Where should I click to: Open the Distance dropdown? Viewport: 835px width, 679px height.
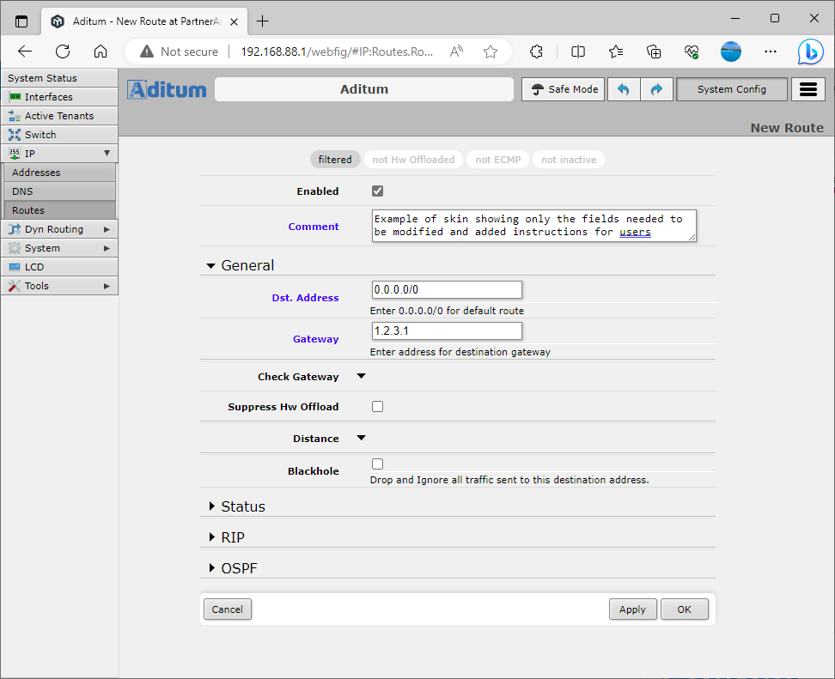(x=360, y=438)
